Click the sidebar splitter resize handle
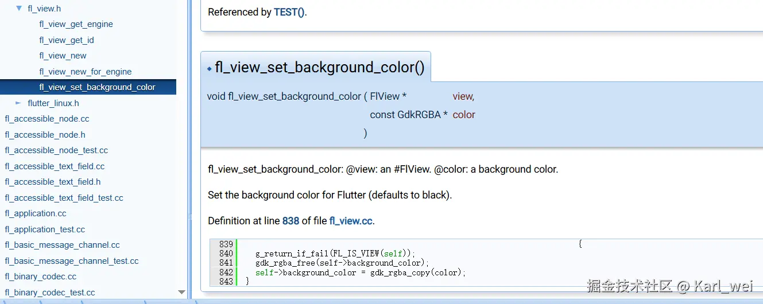Image resolution: width=763 pixels, height=304 pixels. click(x=189, y=217)
